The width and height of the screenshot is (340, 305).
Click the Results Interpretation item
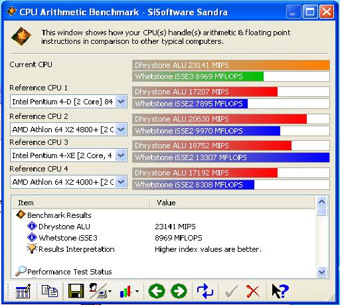(x=76, y=249)
